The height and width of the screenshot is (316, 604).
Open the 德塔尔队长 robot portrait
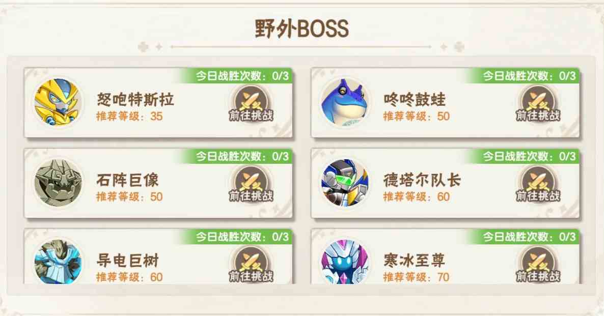coord(345,183)
